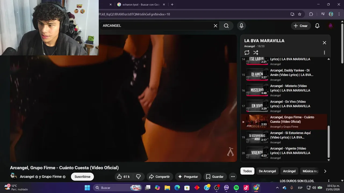The width and height of the screenshot is (344, 193).
Task: Open the Crear menu
Action: (301, 26)
